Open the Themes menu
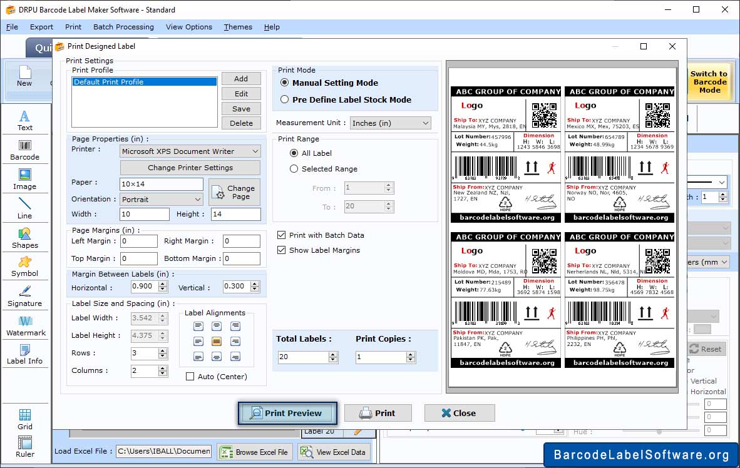740x468 pixels. 238,27
